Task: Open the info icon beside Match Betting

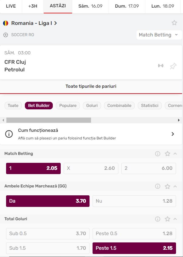Action: pos(157,154)
